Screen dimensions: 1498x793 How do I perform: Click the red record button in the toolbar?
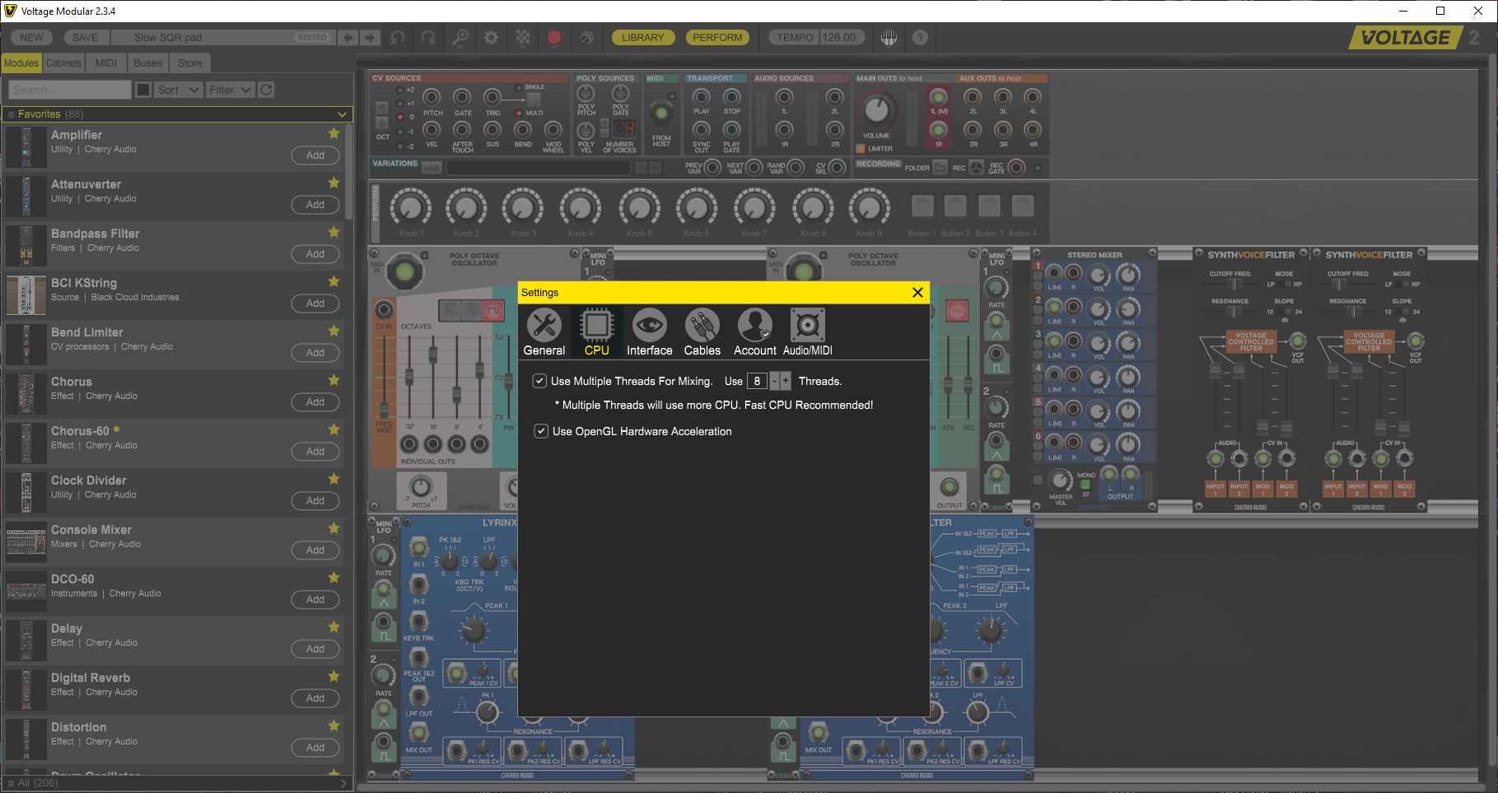554,38
